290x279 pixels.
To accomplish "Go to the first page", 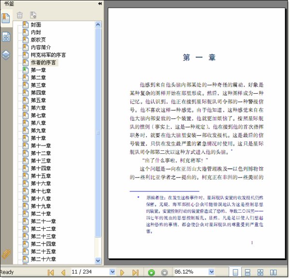I will (x=51, y=272).
